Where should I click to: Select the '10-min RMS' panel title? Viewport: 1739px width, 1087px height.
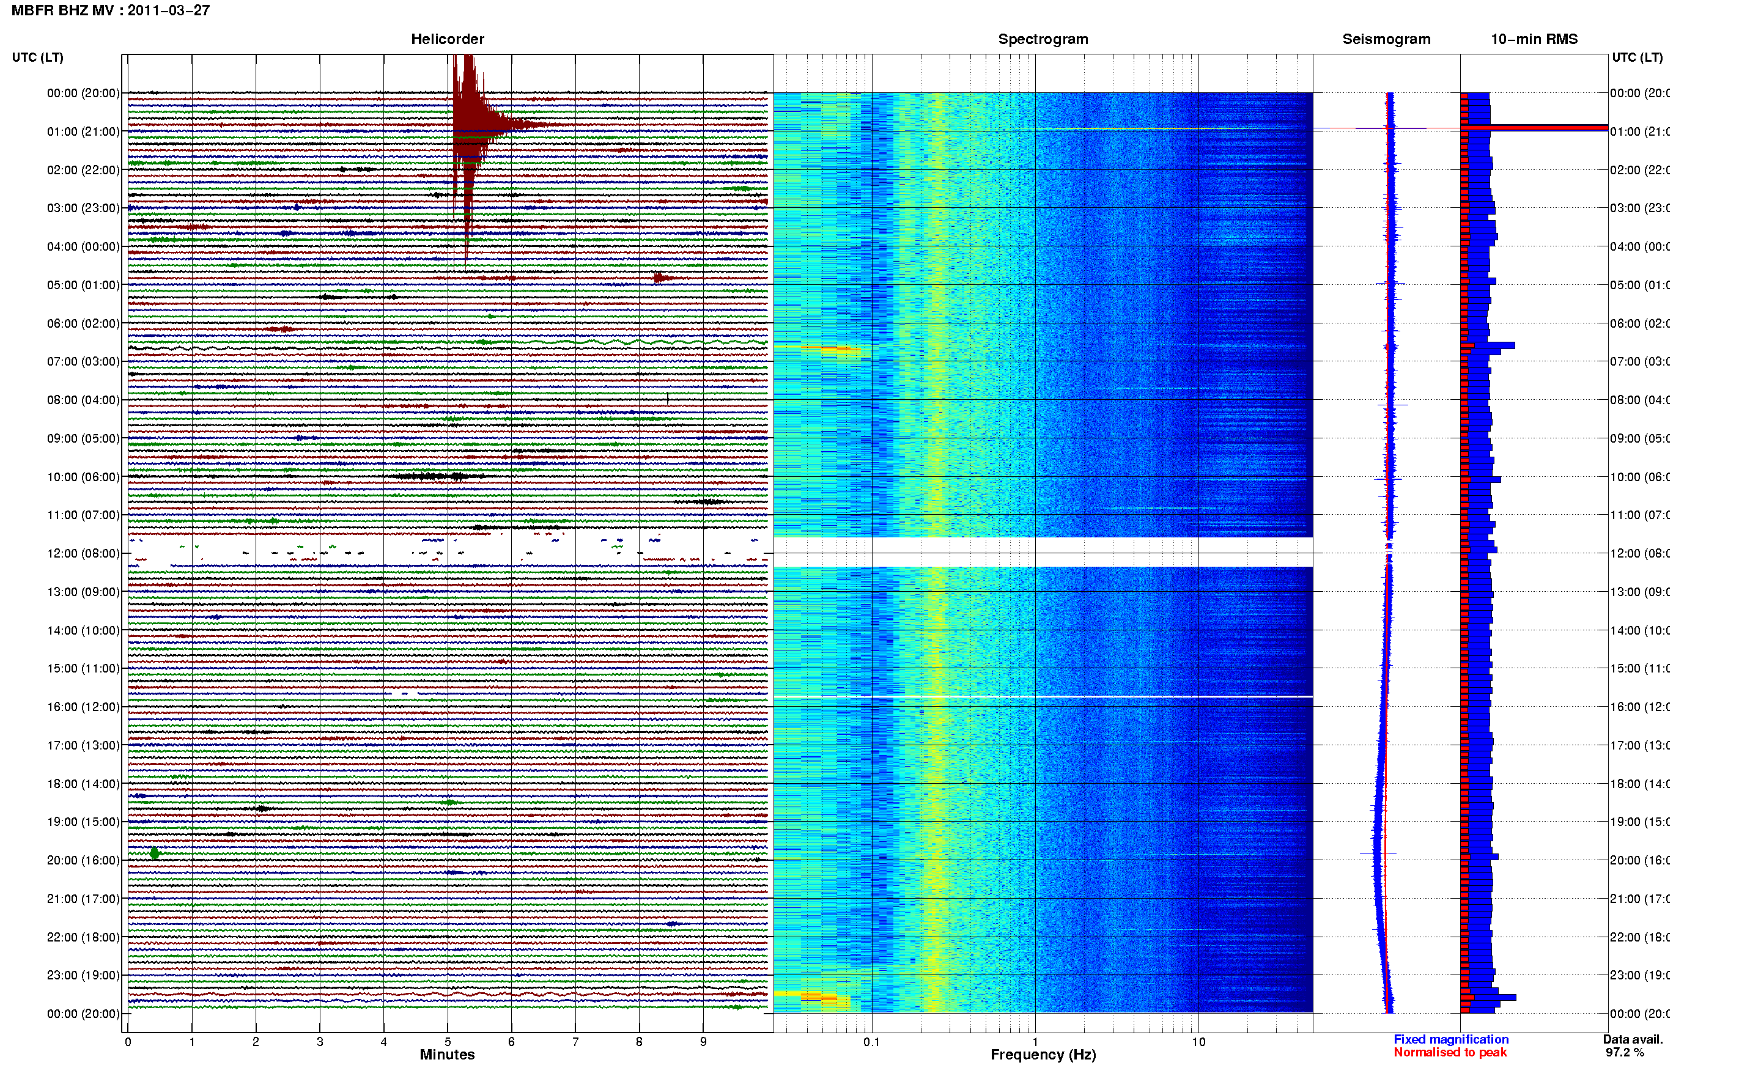click(x=1534, y=39)
